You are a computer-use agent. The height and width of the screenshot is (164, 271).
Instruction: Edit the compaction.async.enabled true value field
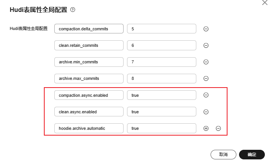pyautogui.click(x=162, y=95)
